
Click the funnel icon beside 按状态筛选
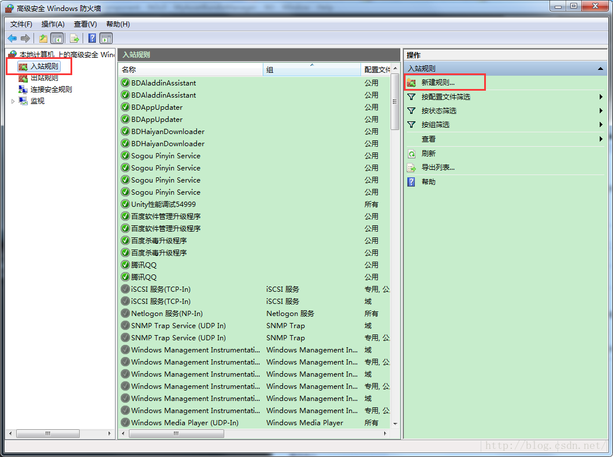click(411, 111)
